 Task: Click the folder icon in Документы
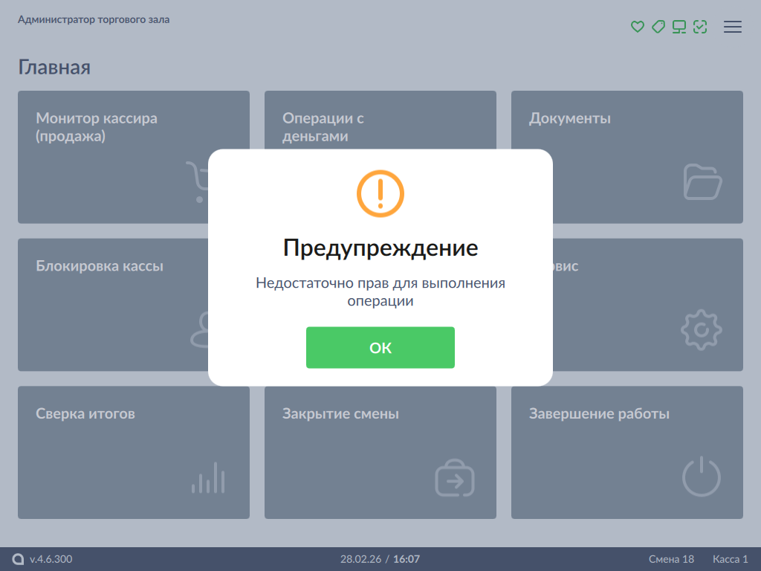(x=702, y=182)
